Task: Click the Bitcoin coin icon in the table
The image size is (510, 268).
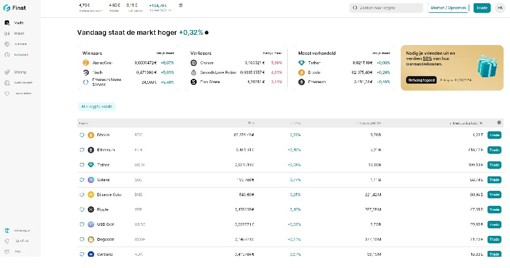Action: tap(91, 135)
